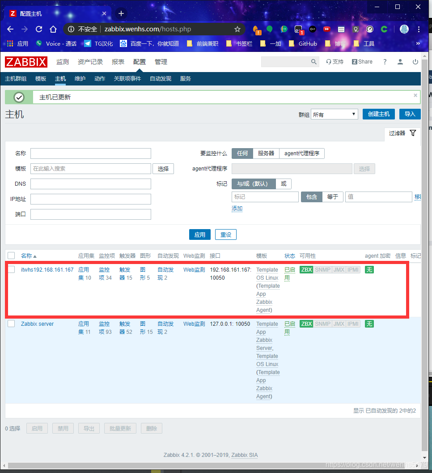Screen dimensions: 432x473
Task: Click the logout power icon
Action: coord(415,62)
